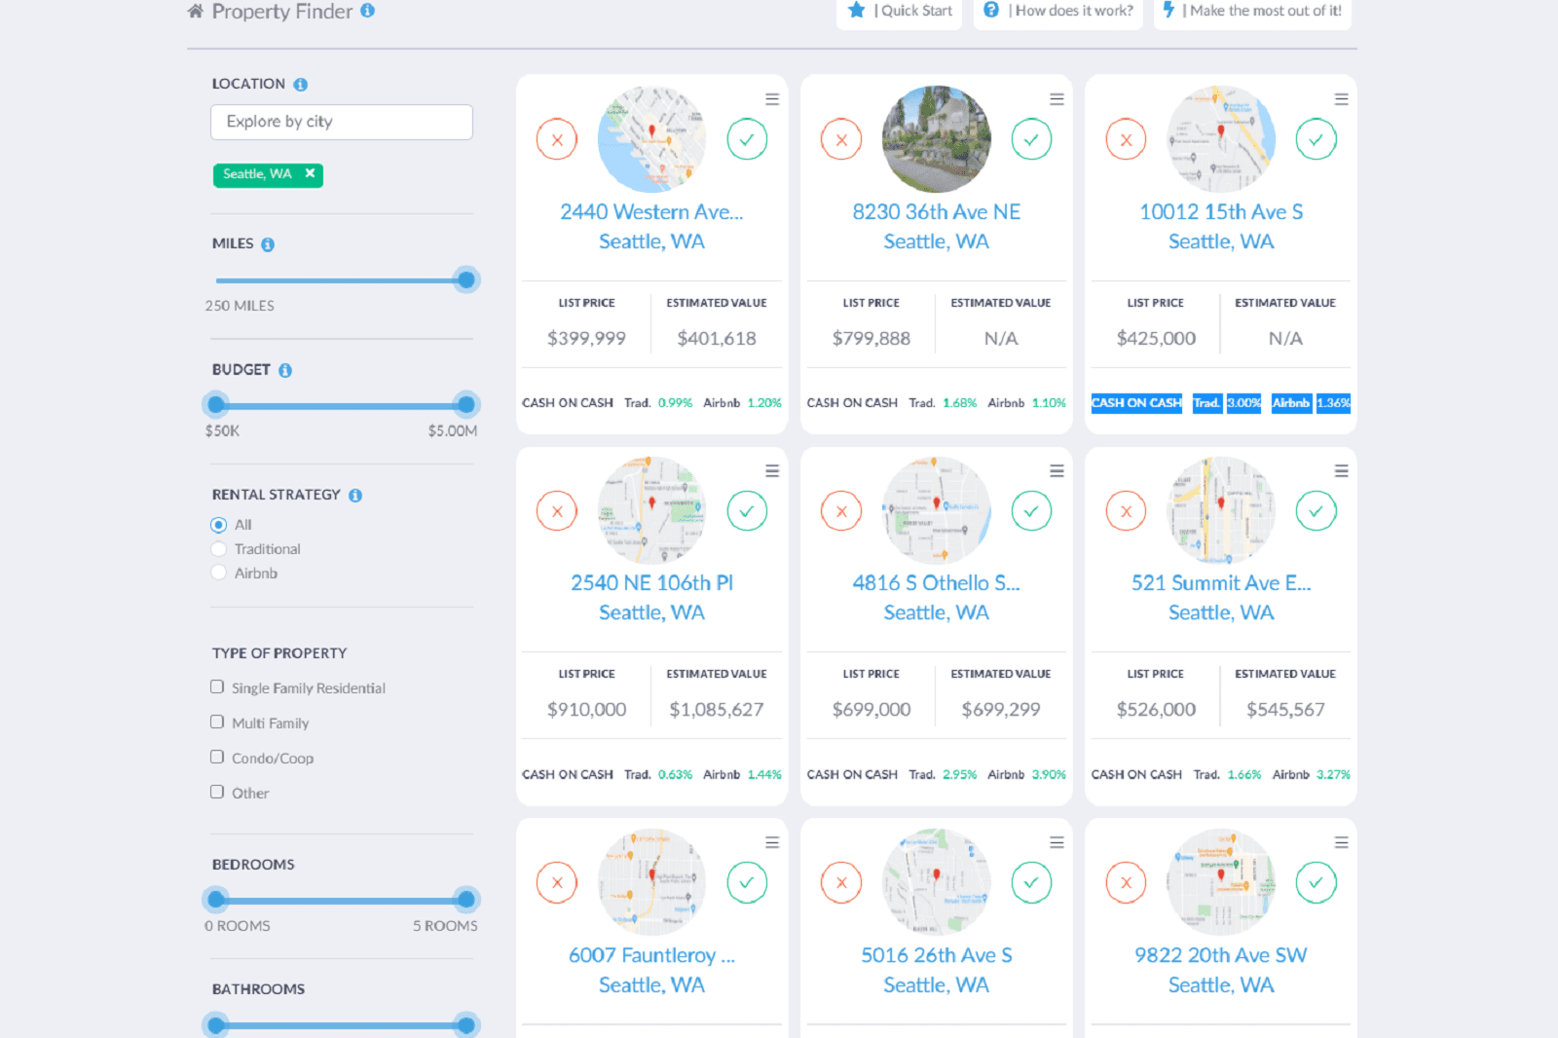The width and height of the screenshot is (1558, 1038).
Task: Open the menu on the 9822 20th Ave SW card
Action: [1341, 841]
